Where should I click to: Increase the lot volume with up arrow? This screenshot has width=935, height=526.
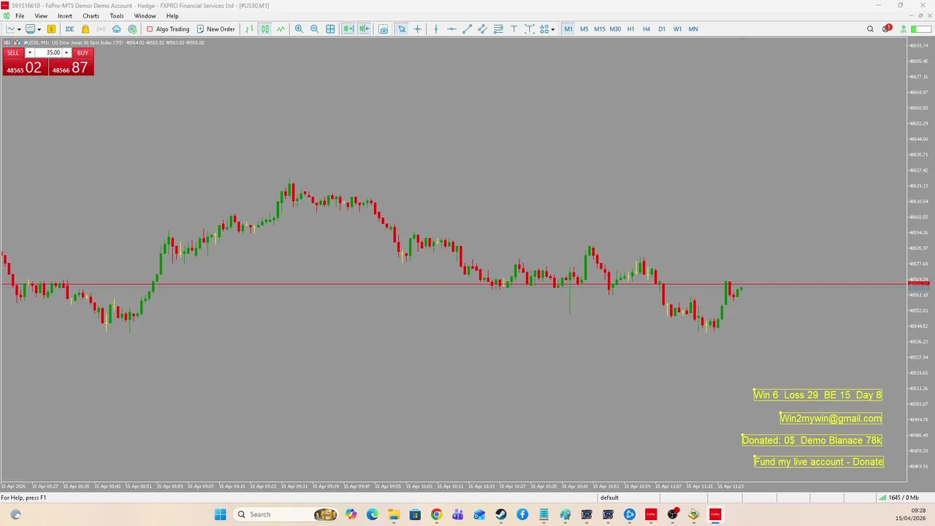coord(66,53)
